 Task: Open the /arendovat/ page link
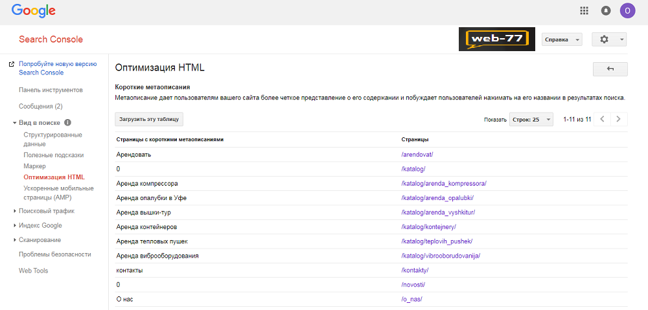tap(417, 155)
